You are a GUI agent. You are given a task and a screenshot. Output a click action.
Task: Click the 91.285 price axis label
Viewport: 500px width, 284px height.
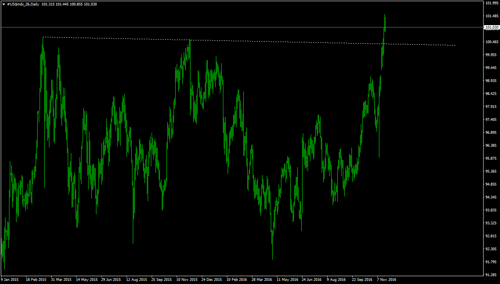click(x=492, y=275)
